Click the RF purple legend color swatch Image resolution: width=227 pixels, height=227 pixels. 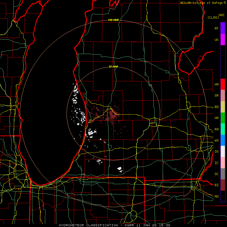223,28
